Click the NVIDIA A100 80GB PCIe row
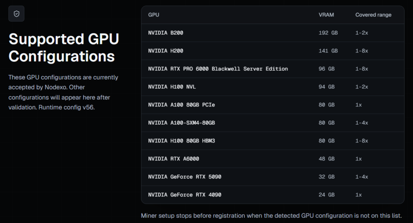This screenshot has height=223, width=413. 273,105
